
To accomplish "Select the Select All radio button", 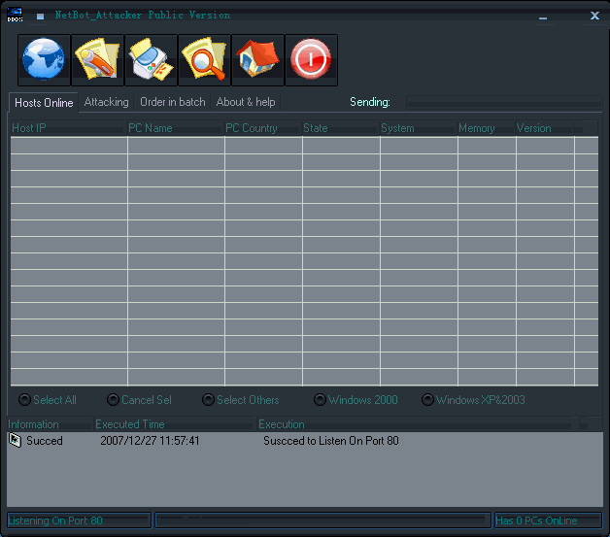I will pos(25,400).
